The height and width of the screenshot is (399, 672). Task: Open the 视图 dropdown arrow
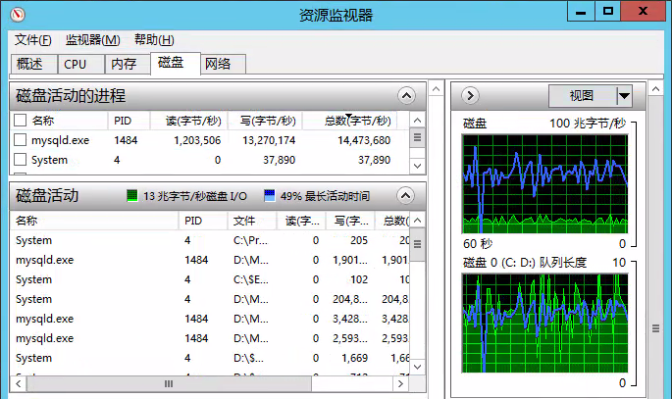[624, 96]
